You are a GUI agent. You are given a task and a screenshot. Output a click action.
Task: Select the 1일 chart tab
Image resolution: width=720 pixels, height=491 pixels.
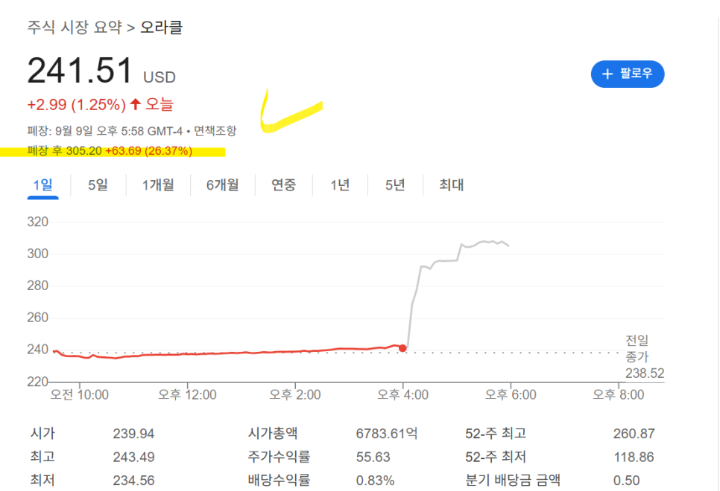tap(42, 184)
